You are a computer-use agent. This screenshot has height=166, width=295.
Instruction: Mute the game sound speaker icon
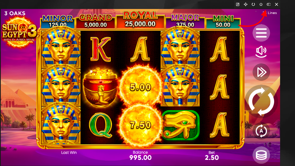tap(261, 52)
